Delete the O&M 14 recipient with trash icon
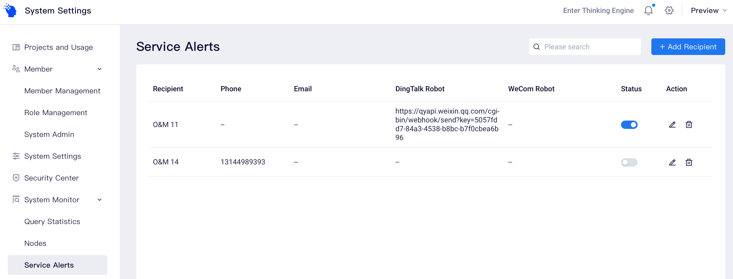The image size is (733, 279). coord(689,162)
